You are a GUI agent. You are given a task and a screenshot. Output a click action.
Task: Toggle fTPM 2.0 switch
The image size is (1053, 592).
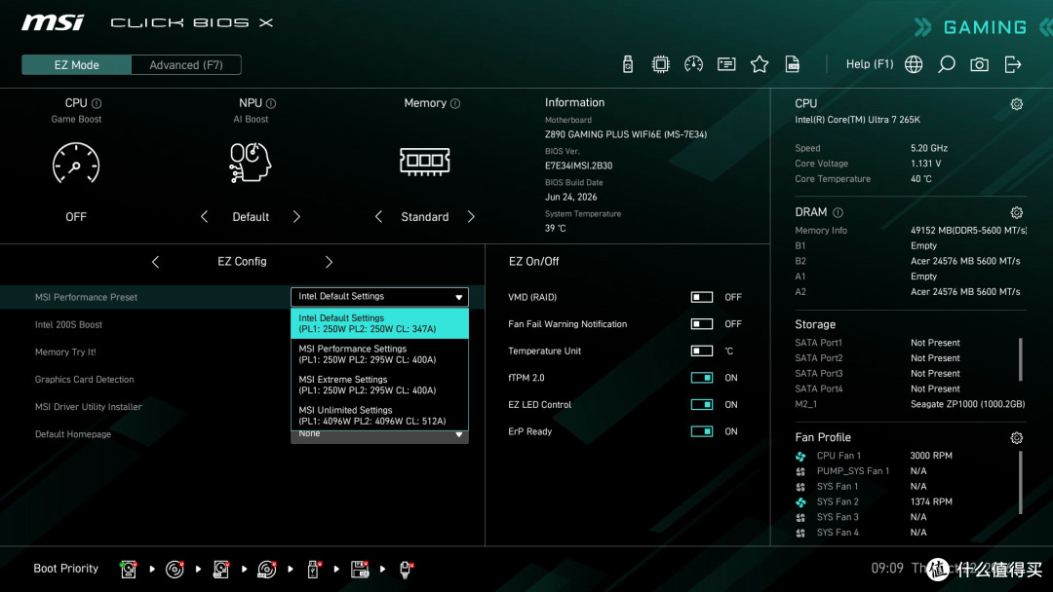[x=702, y=378]
